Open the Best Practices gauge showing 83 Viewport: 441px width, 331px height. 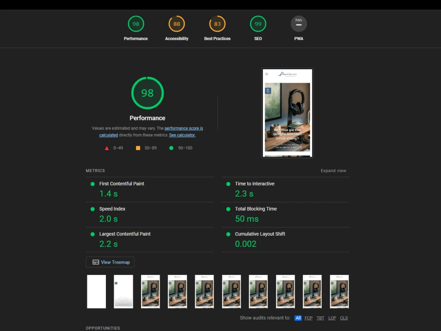[x=217, y=24]
